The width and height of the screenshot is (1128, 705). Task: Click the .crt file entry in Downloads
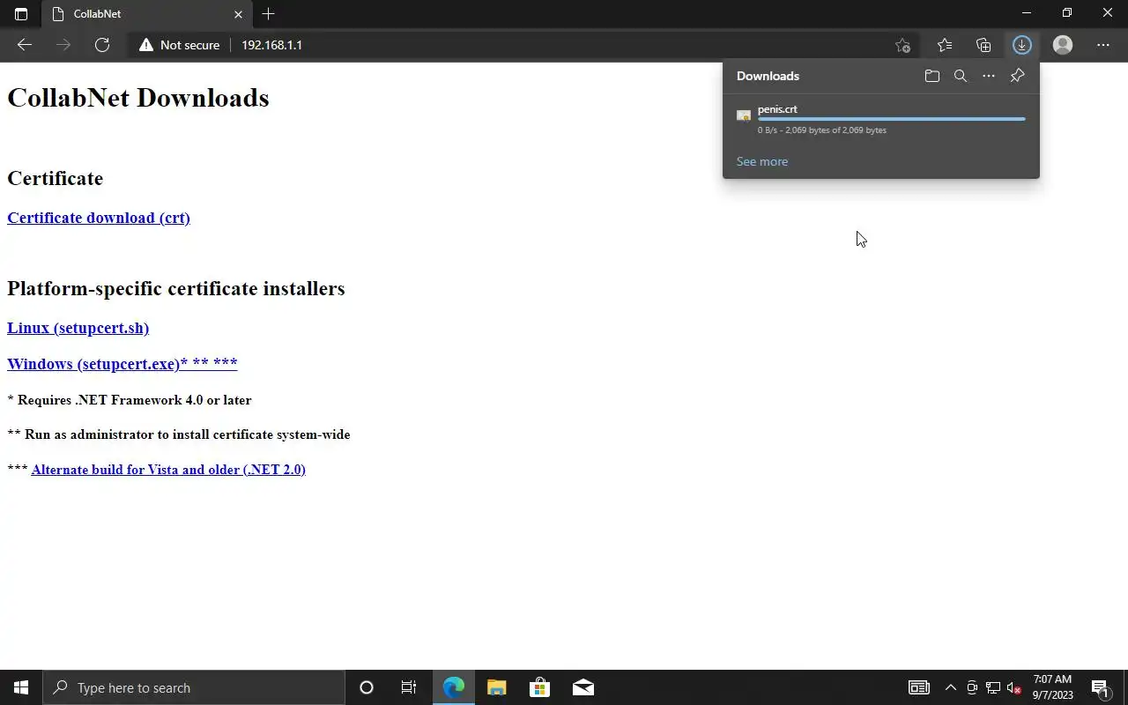[x=881, y=119]
